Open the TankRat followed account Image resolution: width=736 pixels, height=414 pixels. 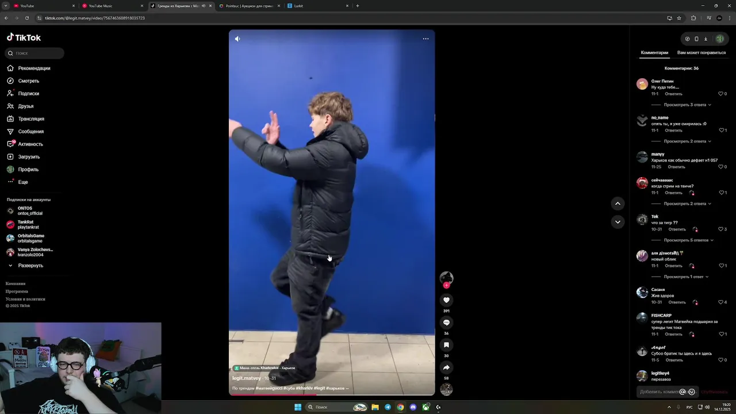pos(29,224)
